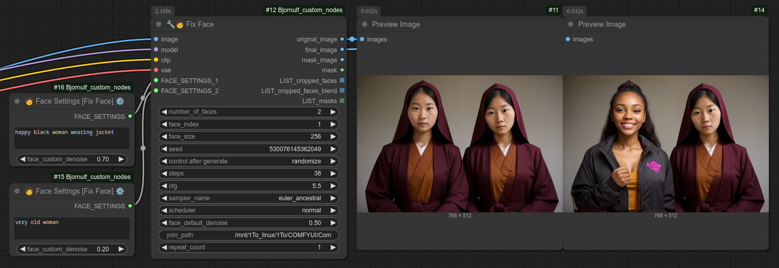Viewport: 779px width, 268px height.
Task: Collapse the first Preview Image node
Action: (365, 24)
